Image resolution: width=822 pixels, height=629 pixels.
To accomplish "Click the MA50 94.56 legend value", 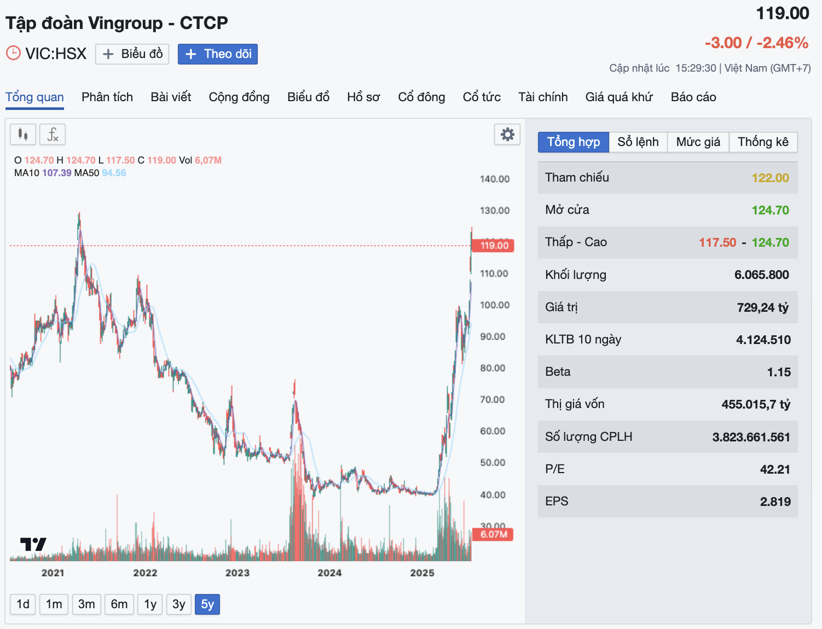I will point(114,173).
